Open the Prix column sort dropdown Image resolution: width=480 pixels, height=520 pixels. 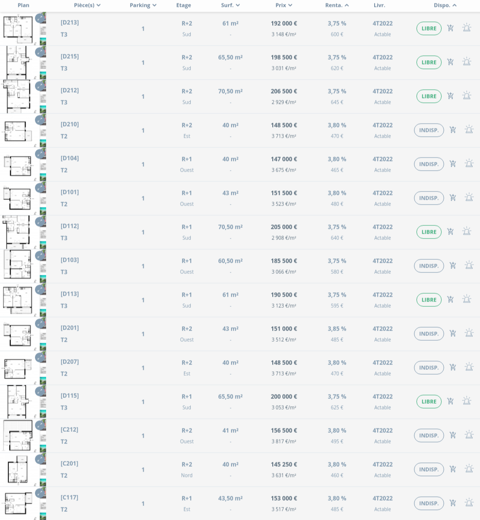(x=290, y=5)
